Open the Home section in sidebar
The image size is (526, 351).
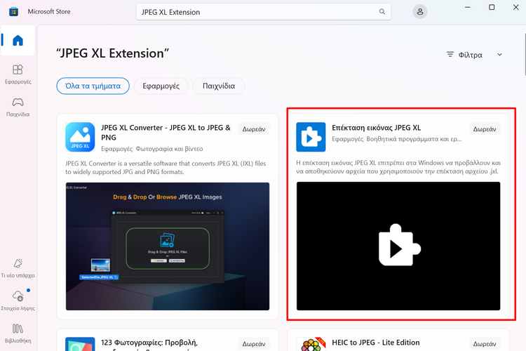[x=18, y=40]
